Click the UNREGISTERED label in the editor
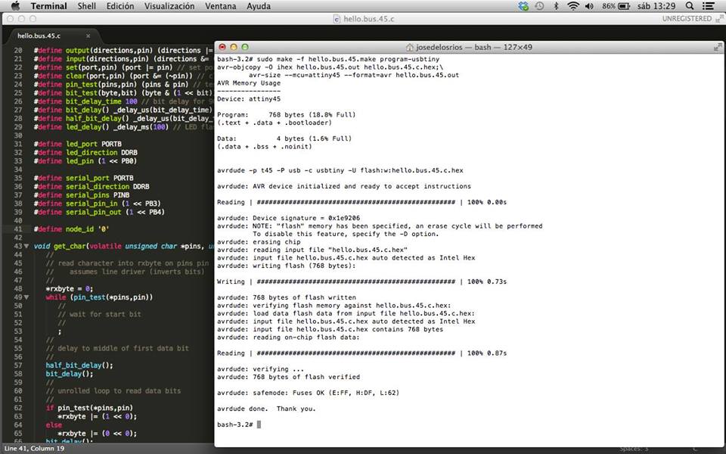 pos(687,18)
